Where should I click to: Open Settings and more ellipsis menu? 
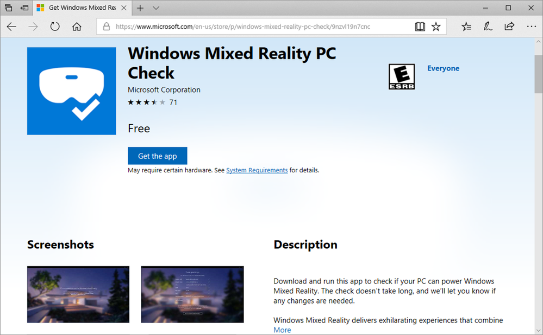tap(531, 27)
